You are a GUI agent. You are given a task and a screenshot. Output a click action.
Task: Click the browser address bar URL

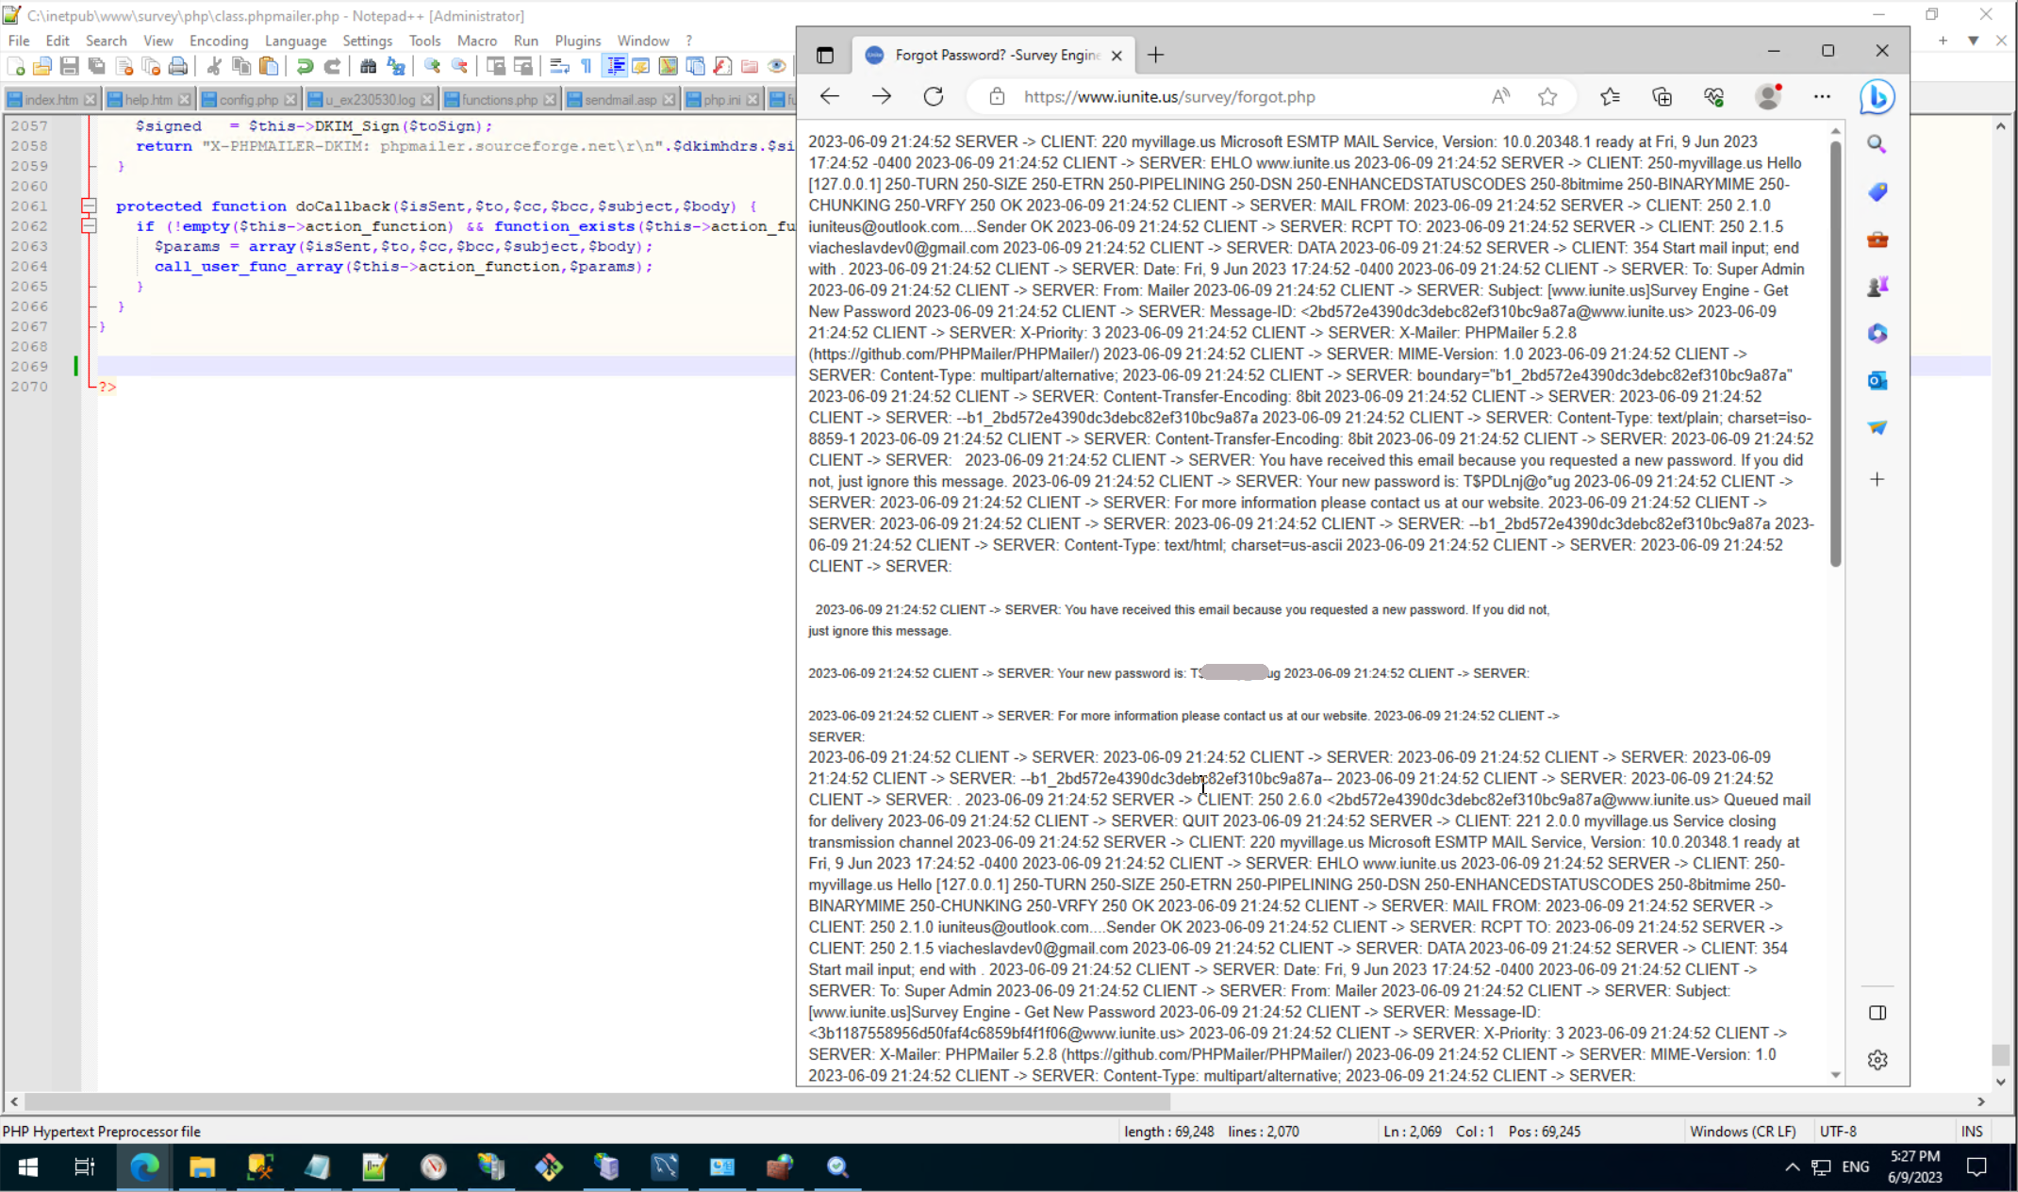point(1169,96)
